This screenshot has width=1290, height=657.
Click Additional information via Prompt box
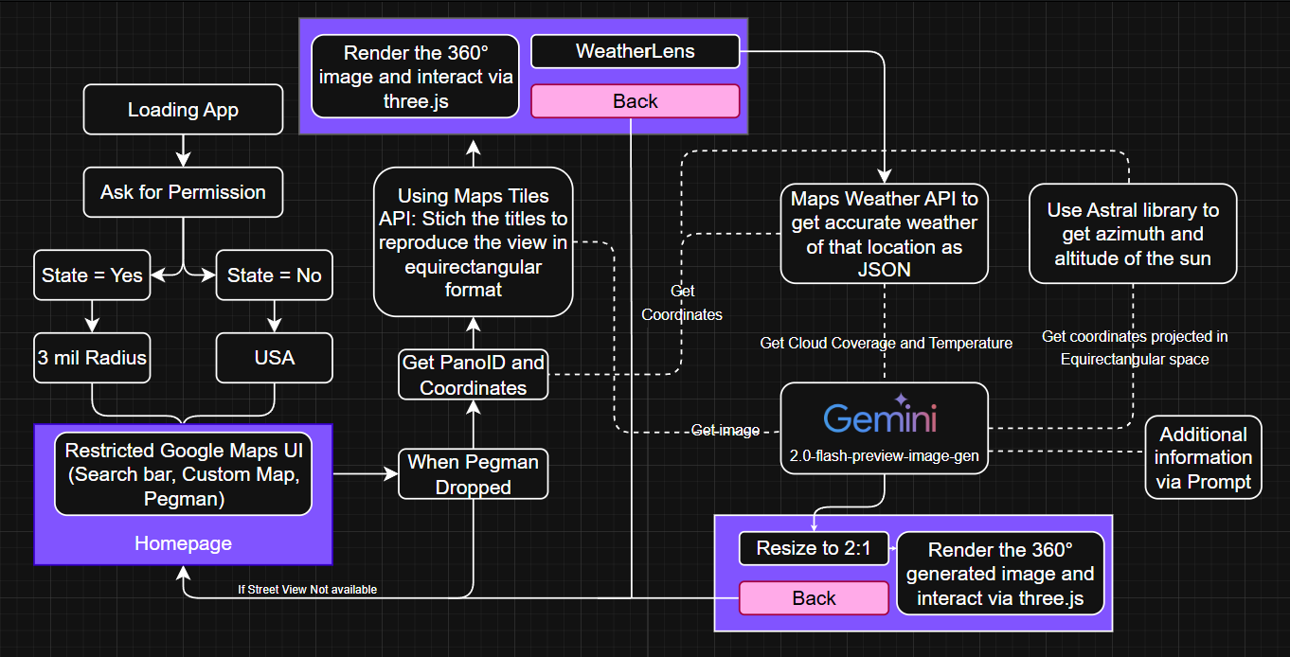coord(1204,457)
